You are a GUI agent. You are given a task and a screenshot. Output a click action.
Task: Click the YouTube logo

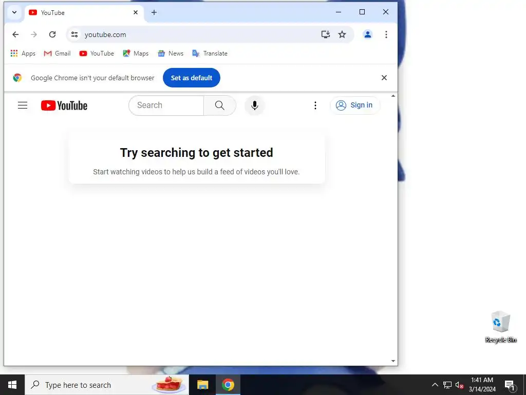[64, 105]
